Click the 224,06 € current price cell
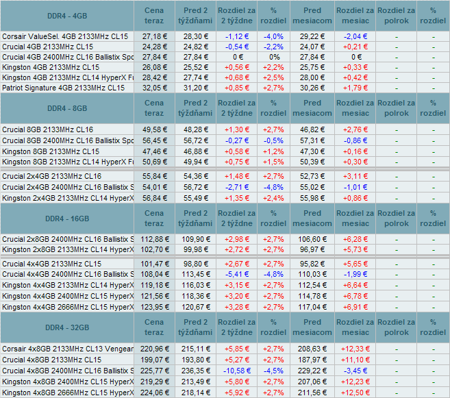This screenshot has width=450, height=398. point(155,393)
